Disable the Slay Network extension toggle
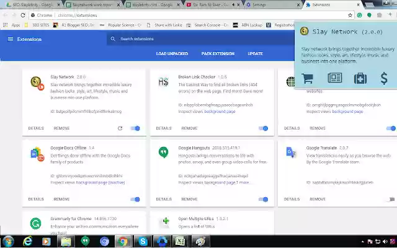This screenshot has height=248, width=397. coord(135,128)
